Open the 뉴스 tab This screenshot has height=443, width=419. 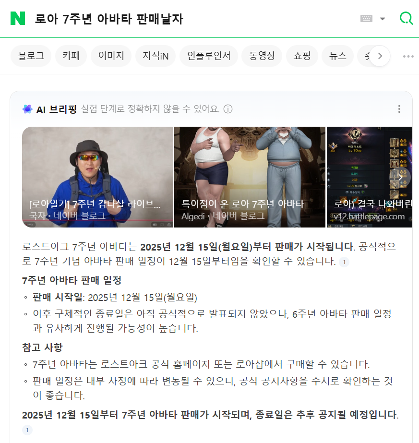pyautogui.click(x=337, y=56)
